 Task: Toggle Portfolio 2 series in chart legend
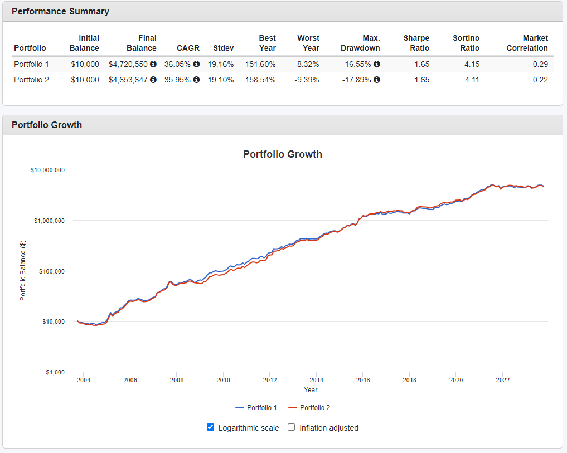point(309,407)
